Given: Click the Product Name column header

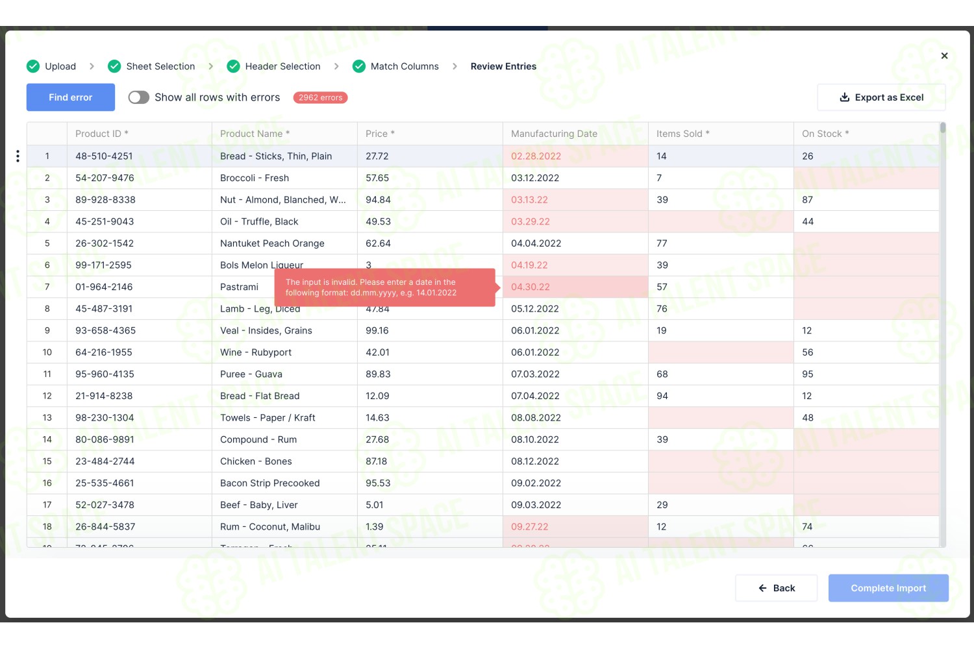Looking at the screenshot, I should coord(284,134).
